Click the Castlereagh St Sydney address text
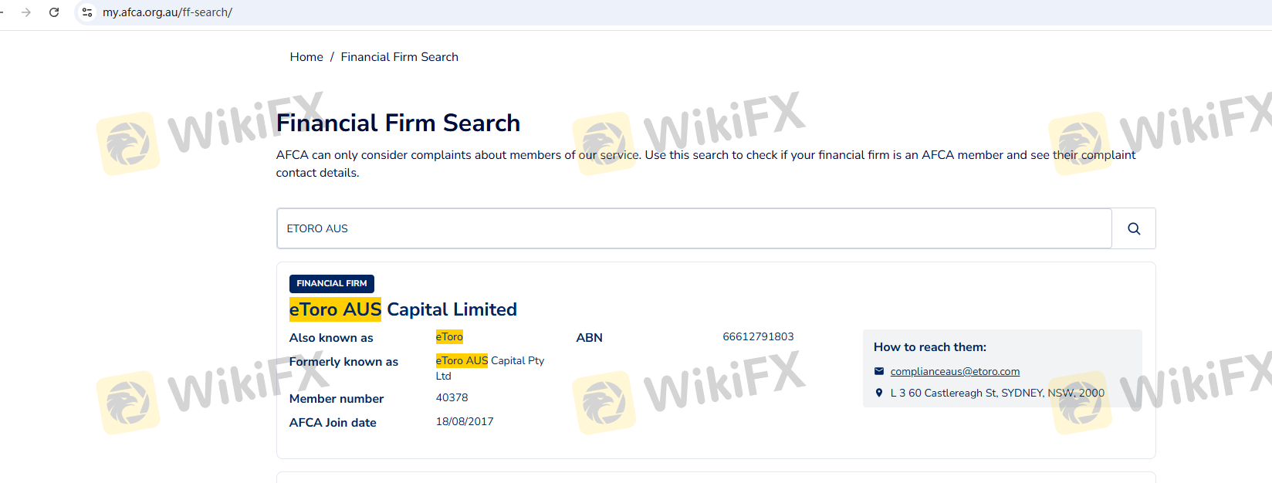 pyautogui.click(x=997, y=393)
